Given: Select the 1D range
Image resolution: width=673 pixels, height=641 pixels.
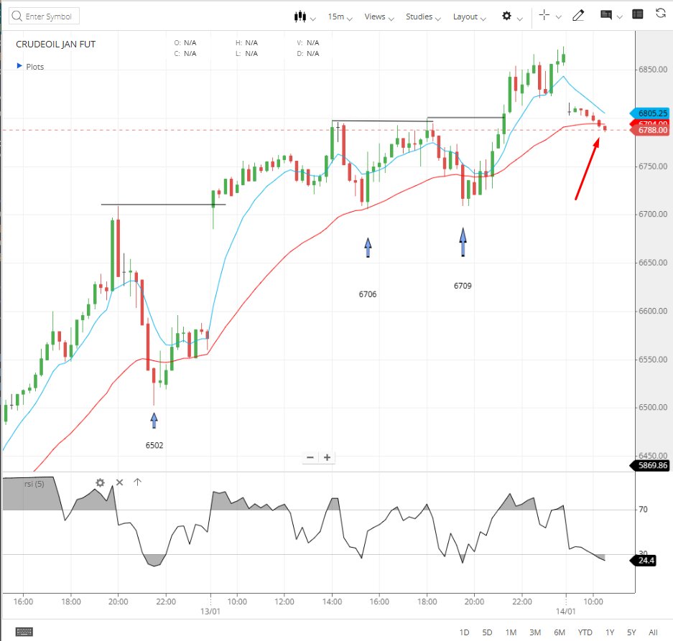Looking at the screenshot, I should pyautogui.click(x=464, y=632).
